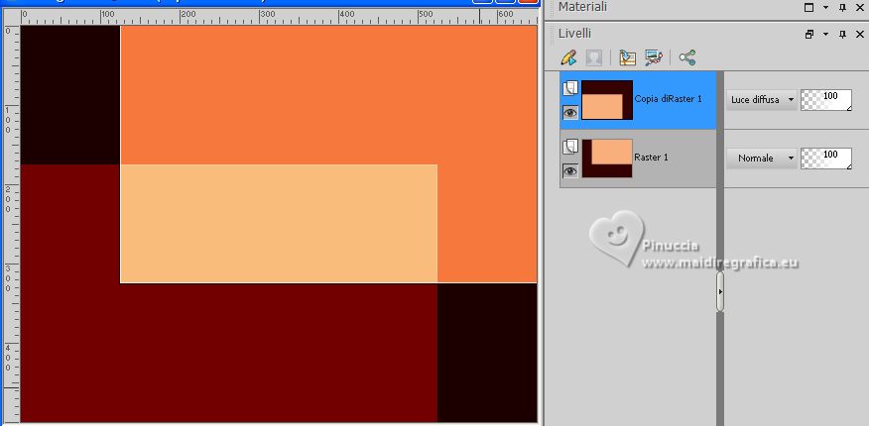869x426 pixels.
Task: Select the Raster 1 layer name
Action: point(651,158)
